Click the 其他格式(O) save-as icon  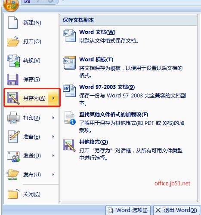[x=69, y=145]
